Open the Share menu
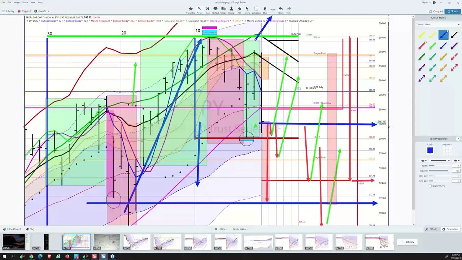Viewport: 462px width, 260px height. pos(25,2)
